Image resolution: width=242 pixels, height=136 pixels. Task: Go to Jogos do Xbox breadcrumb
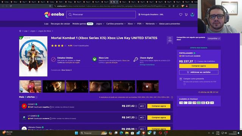[x=45, y=31]
